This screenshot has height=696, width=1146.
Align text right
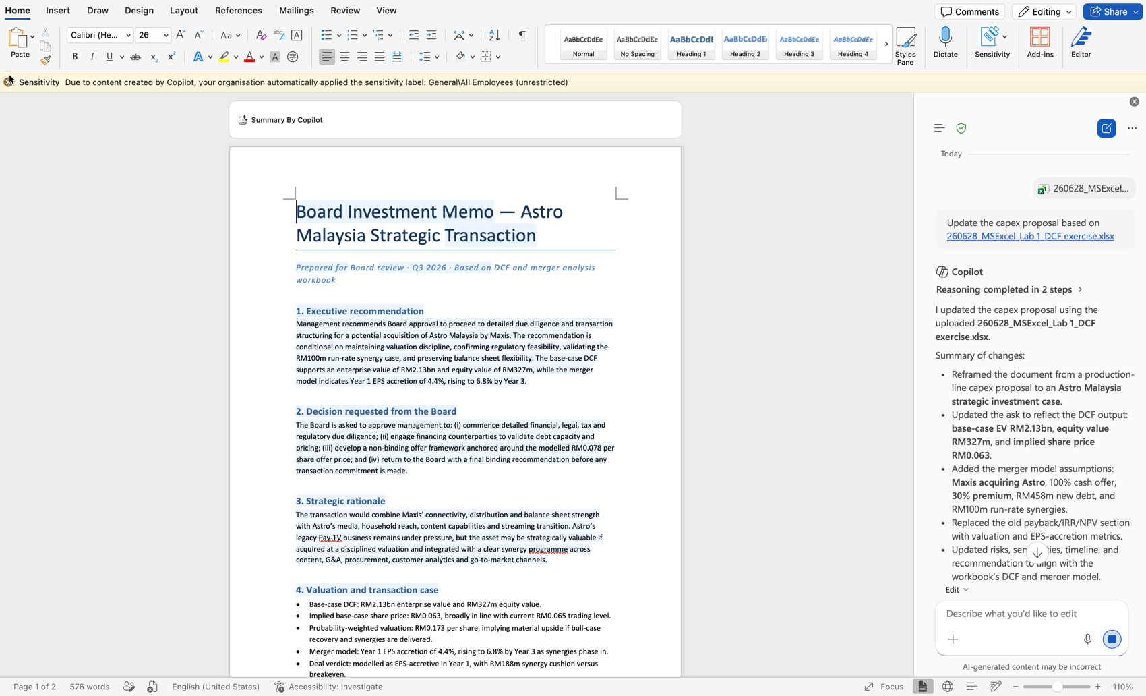[362, 57]
